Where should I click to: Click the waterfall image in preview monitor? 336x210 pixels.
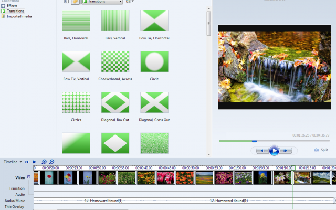(x=274, y=67)
